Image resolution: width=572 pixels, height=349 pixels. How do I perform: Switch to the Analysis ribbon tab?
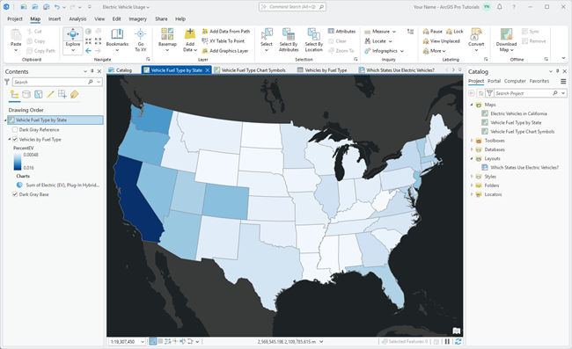tap(77, 19)
